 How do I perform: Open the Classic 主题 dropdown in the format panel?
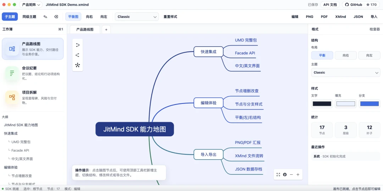[346, 72]
